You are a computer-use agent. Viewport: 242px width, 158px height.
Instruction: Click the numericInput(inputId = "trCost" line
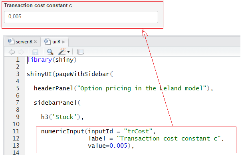pyautogui.click(x=98, y=131)
